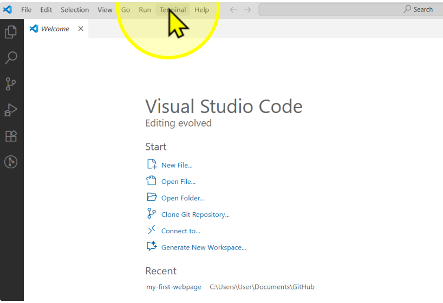Image resolution: width=443 pixels, height=303 pixels.
Task: Click the magnifier icon in the command center
Action: (x=407, y=9)
